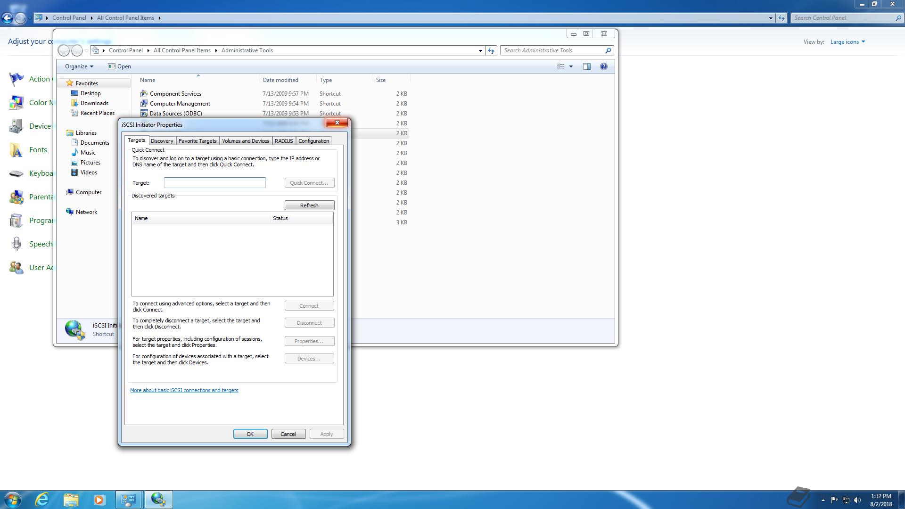The image size is (905, 509).
Task: Click Refresh discovered targets button
Action: [x=309, y=205]
